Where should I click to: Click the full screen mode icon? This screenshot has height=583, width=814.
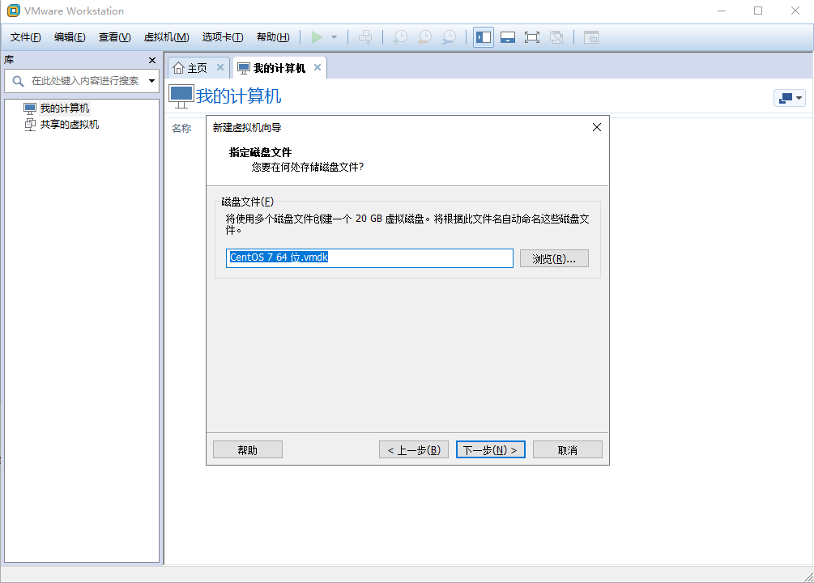tap(532, 37)
